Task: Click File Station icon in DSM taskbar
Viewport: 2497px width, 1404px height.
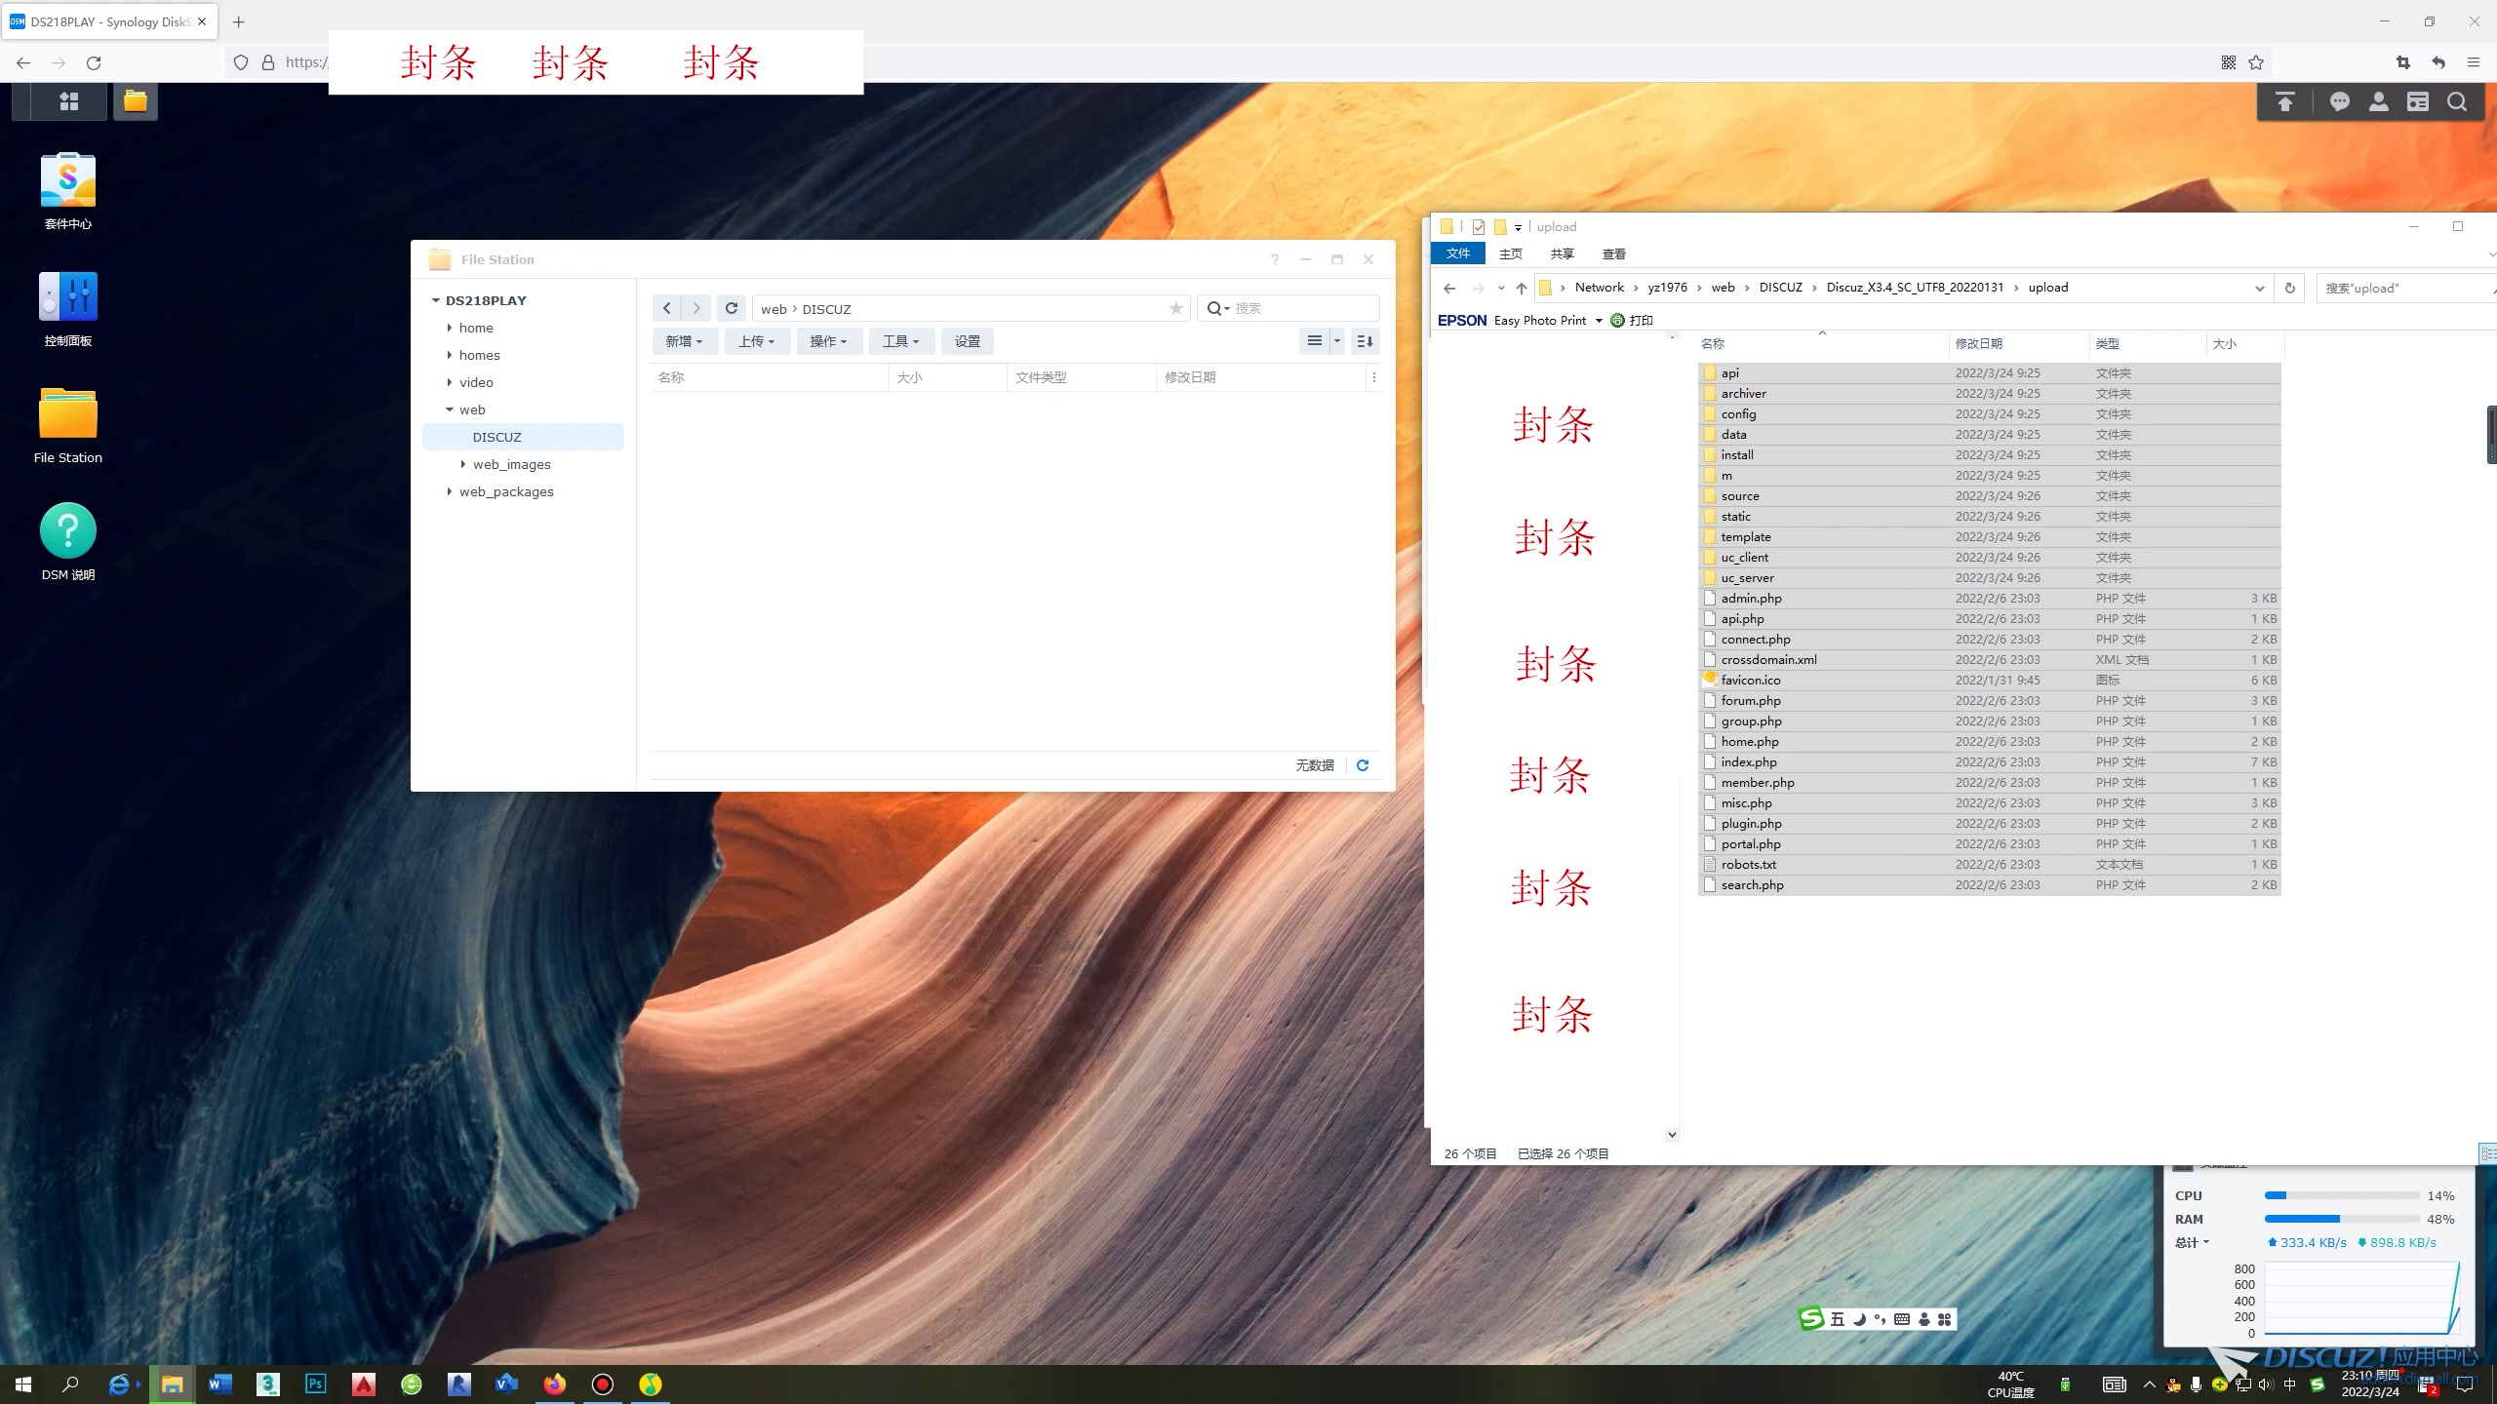Action: [x=136, y=101]
